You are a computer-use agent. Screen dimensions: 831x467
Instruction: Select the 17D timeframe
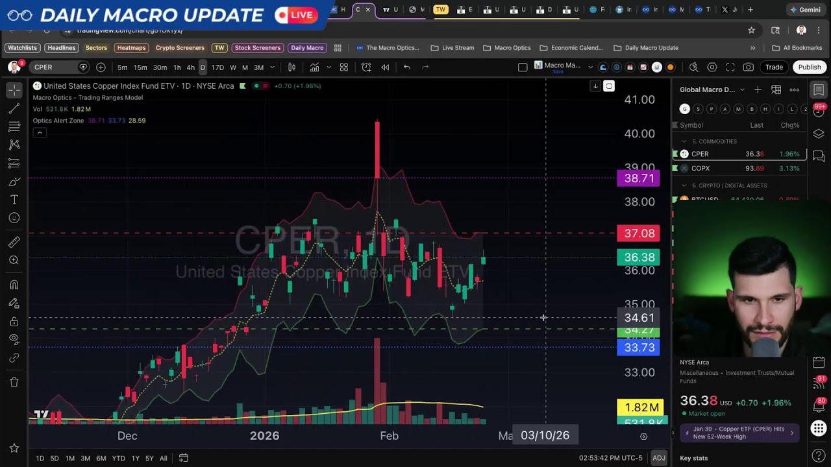(217, 67)
